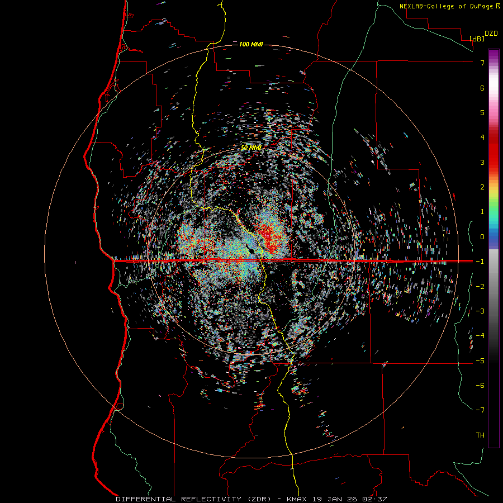This screenshot has height=503, width=503.
Task: Click the DZD product label
Action: coord(491,34)
